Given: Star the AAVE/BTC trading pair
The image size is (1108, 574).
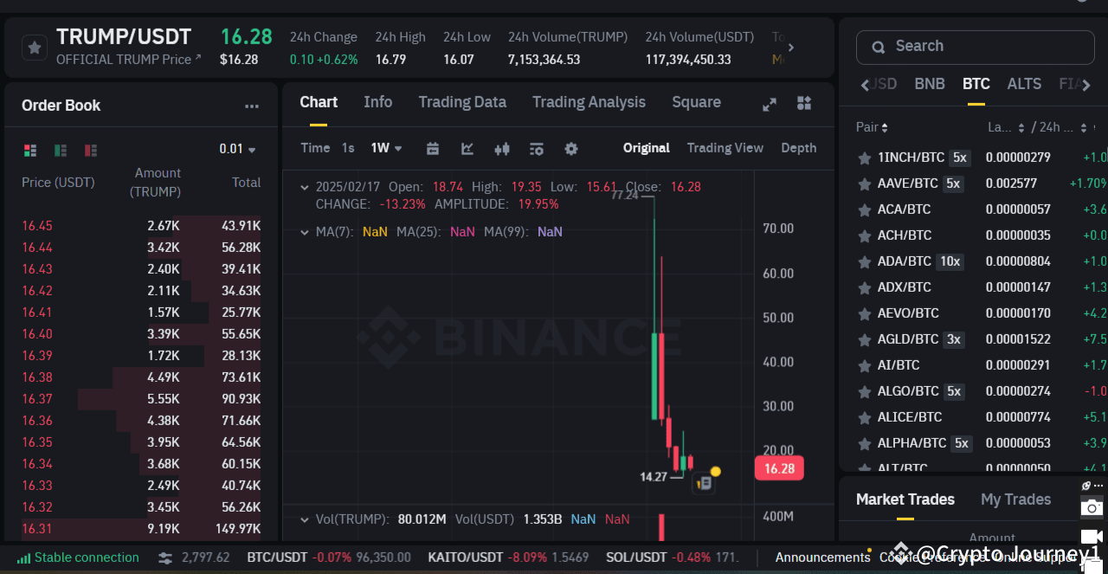Looking at the screenshot, I should pos(864,183).
